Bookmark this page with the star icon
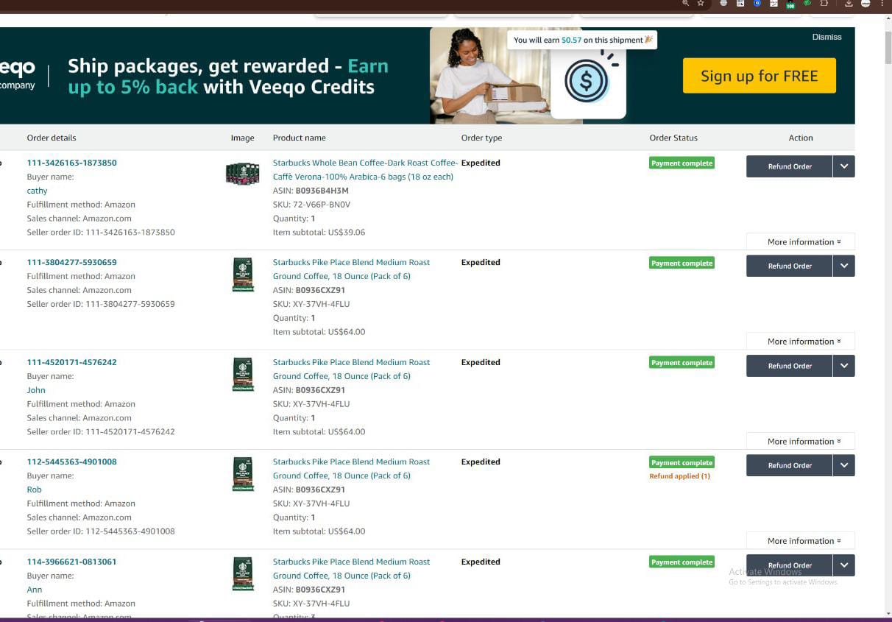The width and height of the screenshot is (892, 622). click(701, 4)
